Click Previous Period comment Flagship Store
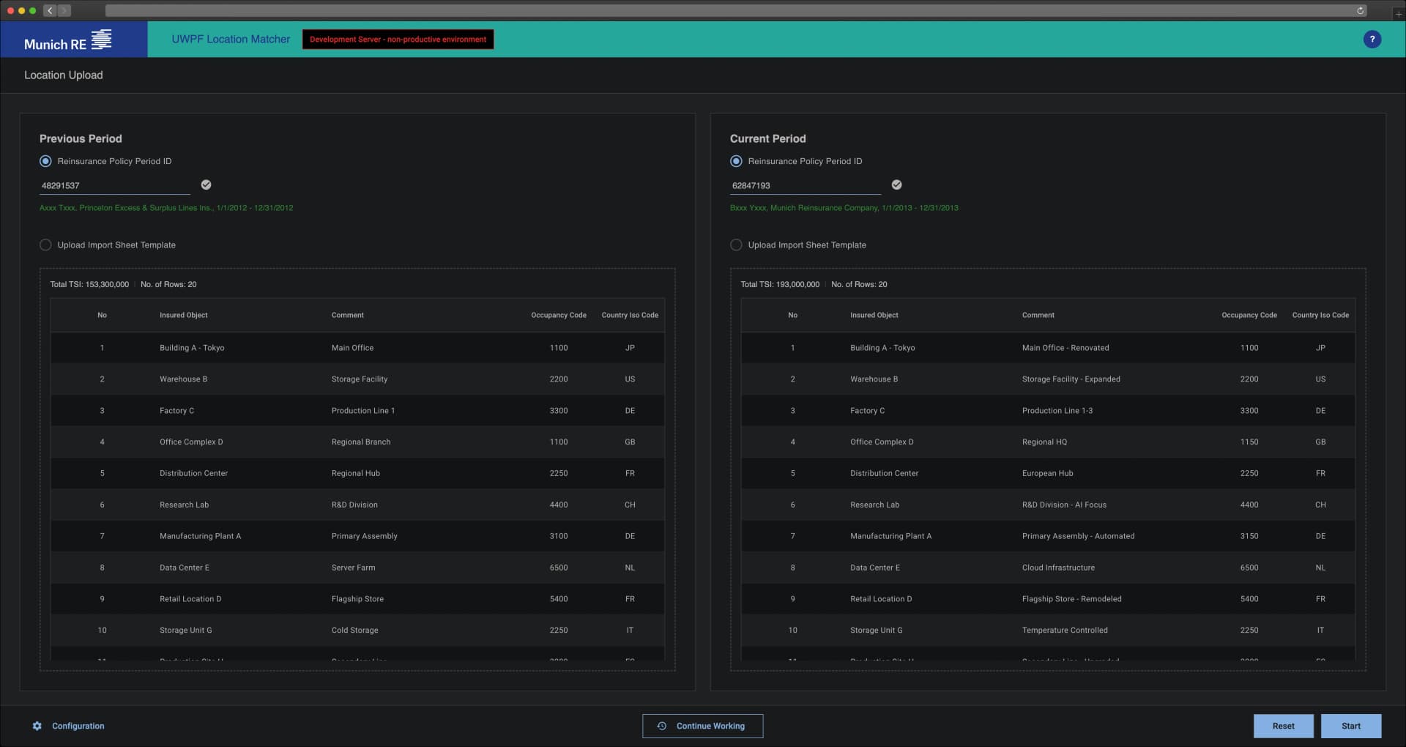The height and width of the screenshot is (747, 1406). point(357,599)
